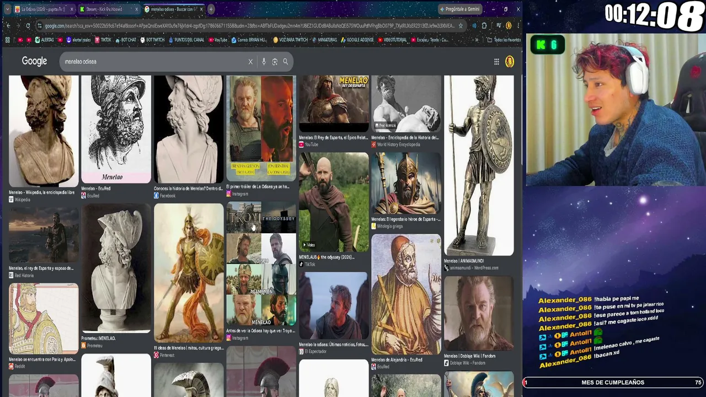Open the MENELAO REY DE ESPARTA YouTube thumbnail
The image size is (706, 397).
[x=334, y=104]
